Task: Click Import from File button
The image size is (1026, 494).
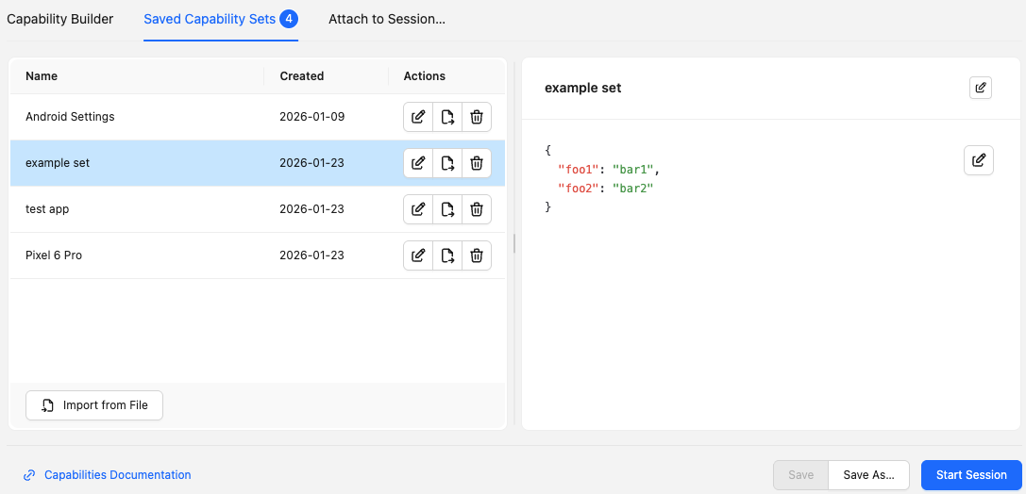Action: pos(94,405)
